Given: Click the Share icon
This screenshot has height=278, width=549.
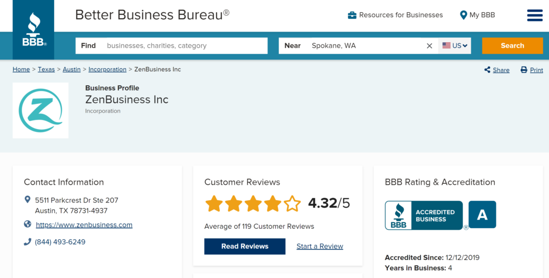Looking at the screenshot, I should point(487,70).
